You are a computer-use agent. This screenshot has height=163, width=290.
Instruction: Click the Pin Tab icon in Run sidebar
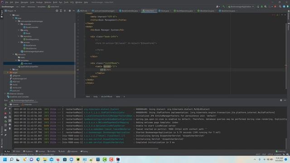tap(5, 135)
